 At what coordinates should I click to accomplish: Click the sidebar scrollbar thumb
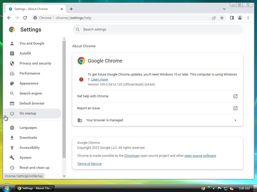[64, 99]
